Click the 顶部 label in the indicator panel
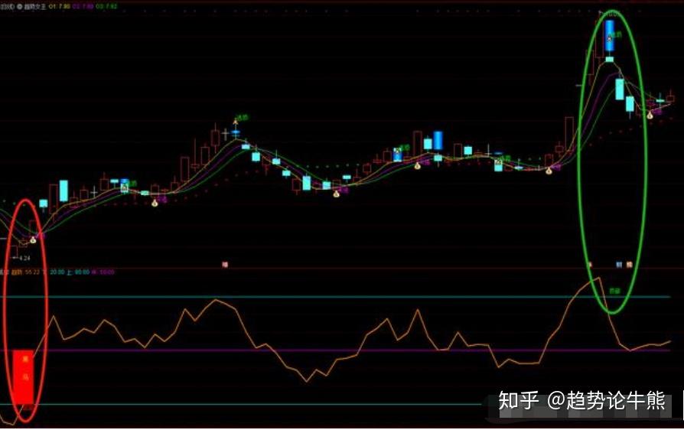Screen dimensions: 684x430 [614, 291]
